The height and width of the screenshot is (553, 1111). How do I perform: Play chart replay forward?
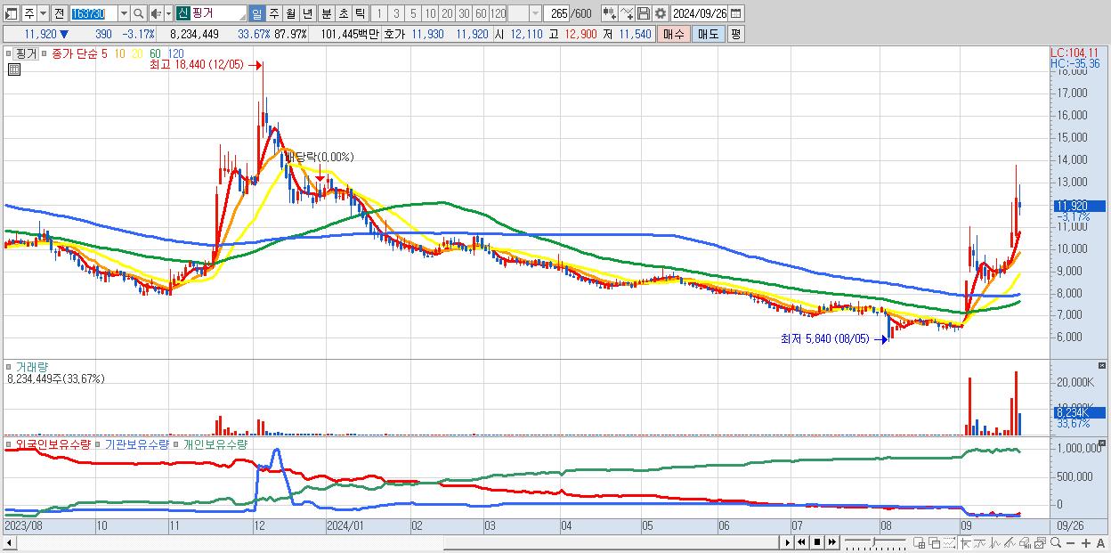pos(788,542)
